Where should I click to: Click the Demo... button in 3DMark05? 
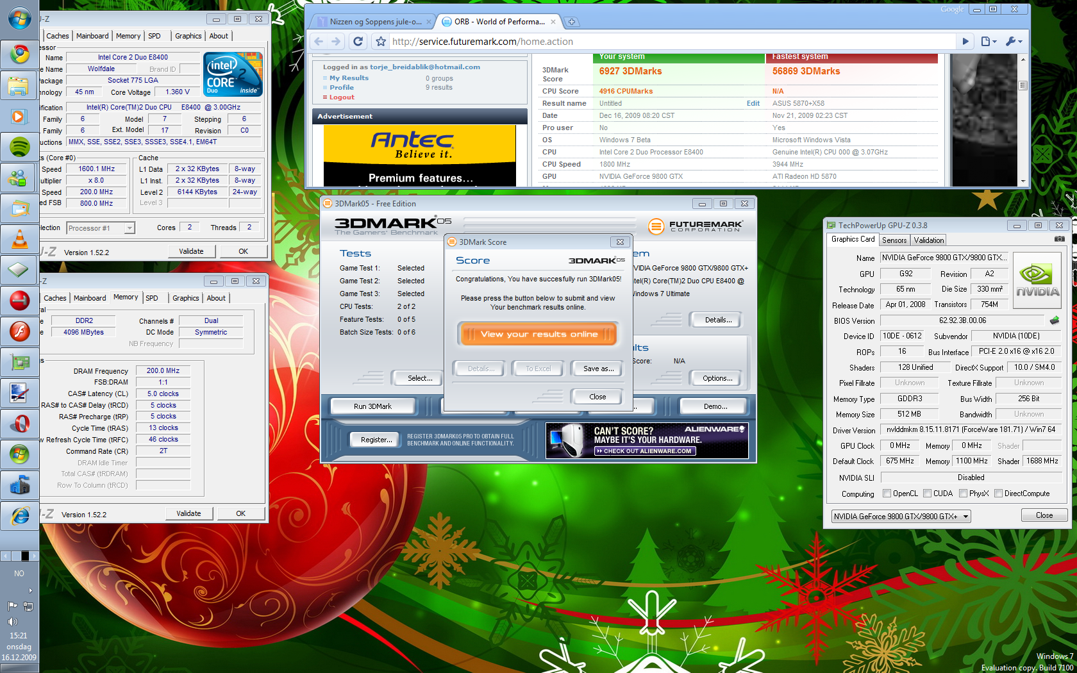click(x=715, y=406)
